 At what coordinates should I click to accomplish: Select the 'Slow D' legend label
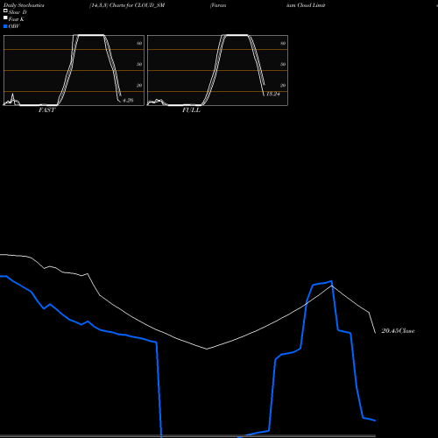click(18, 12)
